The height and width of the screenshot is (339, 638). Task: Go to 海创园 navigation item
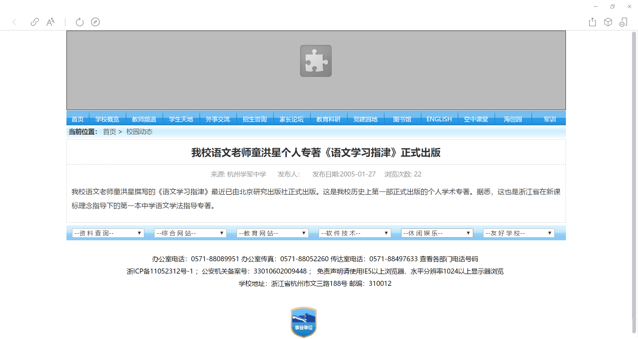(x=513, y=119)
